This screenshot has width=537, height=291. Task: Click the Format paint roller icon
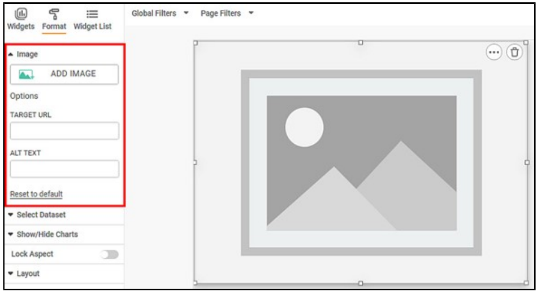click(x=54, y=14)
